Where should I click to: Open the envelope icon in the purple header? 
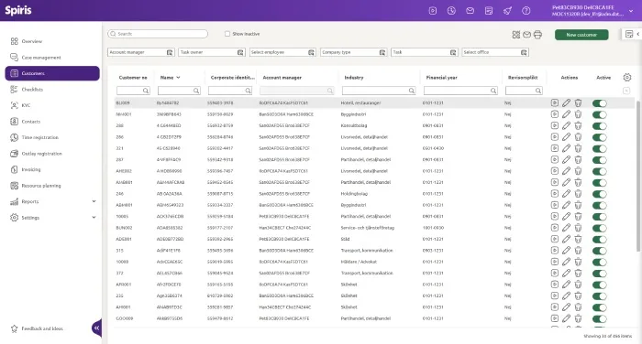[x=470, y=11]
